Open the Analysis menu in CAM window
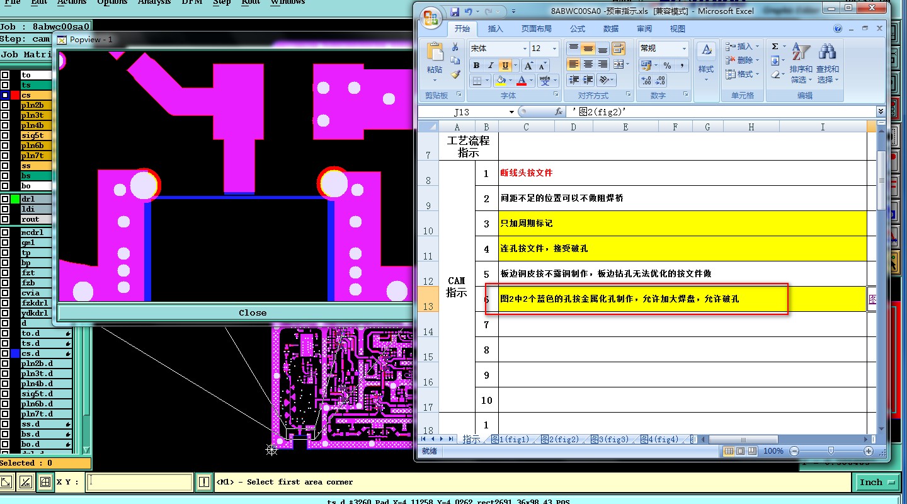Viewport: 907px width, 504px height. coord(154,3)
